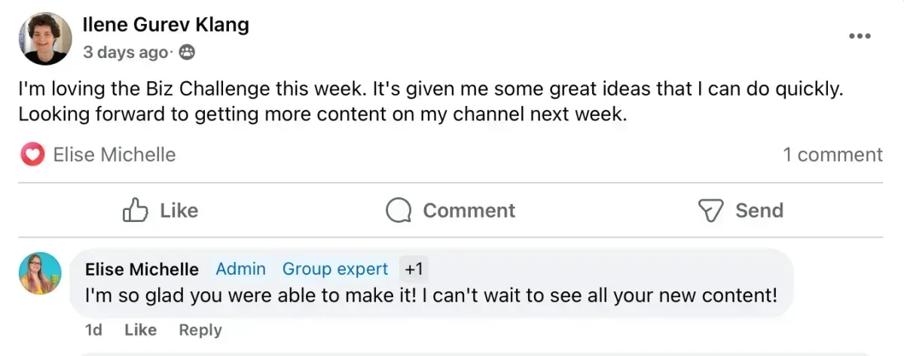Open the comment's "1d" timestamp
Screen dimensions: 904x356
click(x=93, y=330)
